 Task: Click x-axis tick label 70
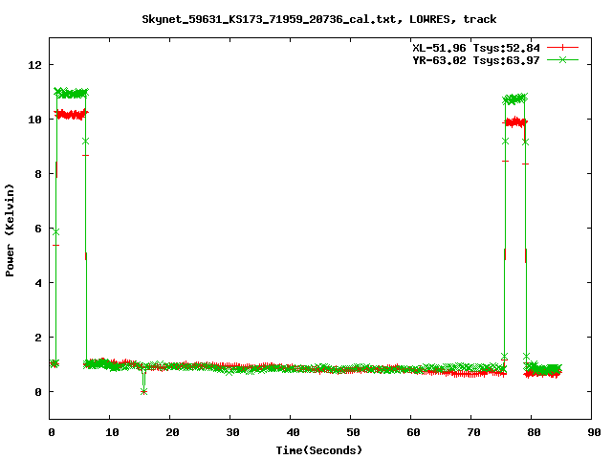(x=473, y=432)
